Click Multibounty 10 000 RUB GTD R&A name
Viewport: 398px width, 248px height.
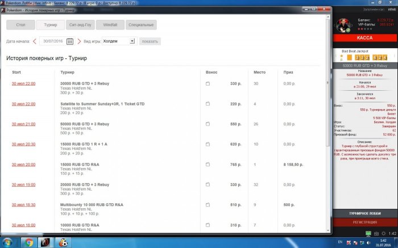tap(92, 205)
